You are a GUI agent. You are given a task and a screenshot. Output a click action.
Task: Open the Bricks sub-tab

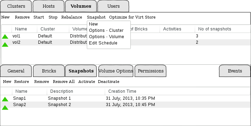[49, 71]
